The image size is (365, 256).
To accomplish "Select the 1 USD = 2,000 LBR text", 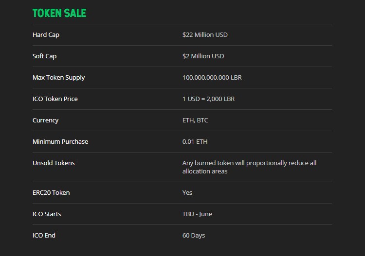I will click(209, 99).
